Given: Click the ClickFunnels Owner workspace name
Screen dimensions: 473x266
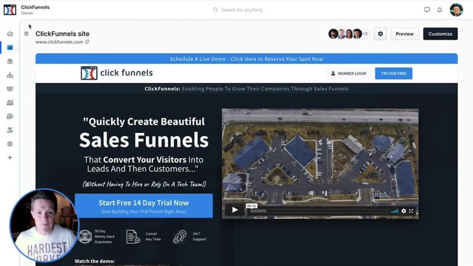Looking at the screenshot, I should pos(35,10).
